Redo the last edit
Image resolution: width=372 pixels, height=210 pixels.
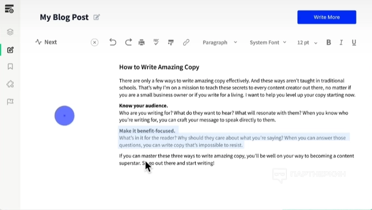click(128, 42)
